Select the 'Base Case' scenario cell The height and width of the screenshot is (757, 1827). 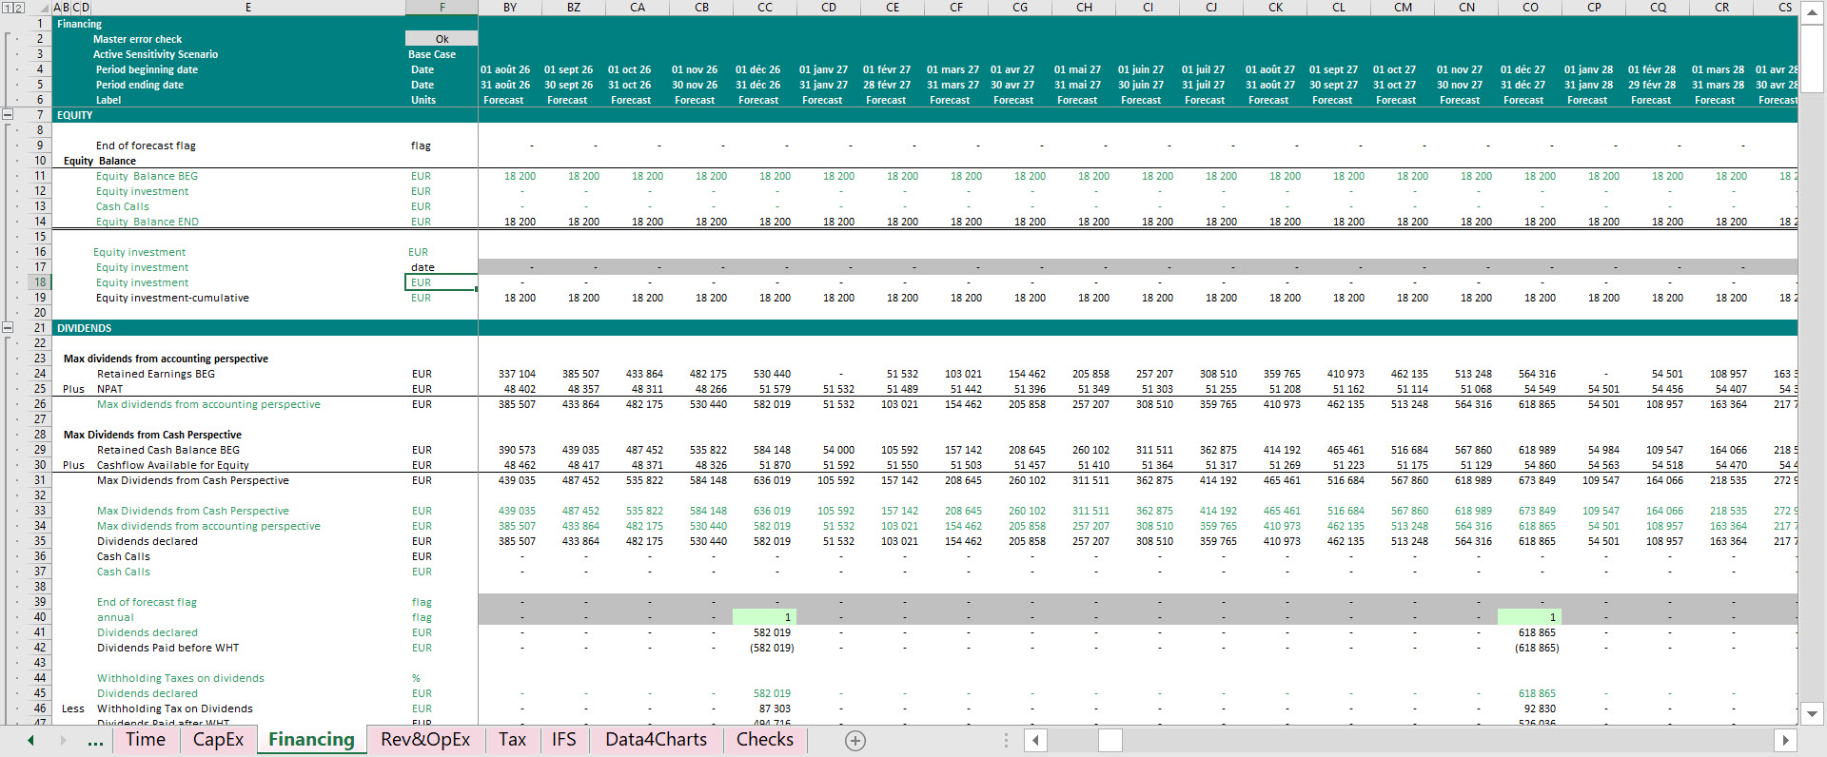click(x=442, y=54)
